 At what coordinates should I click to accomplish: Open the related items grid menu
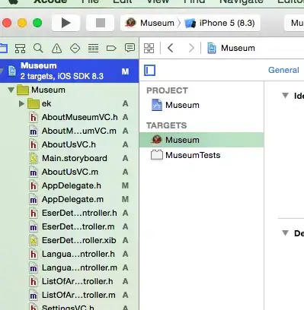[149, 48]
